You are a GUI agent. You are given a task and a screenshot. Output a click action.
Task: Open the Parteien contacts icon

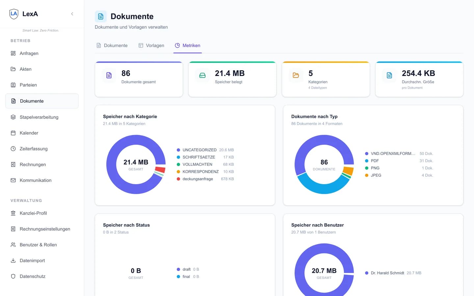[x=13, y=85]
